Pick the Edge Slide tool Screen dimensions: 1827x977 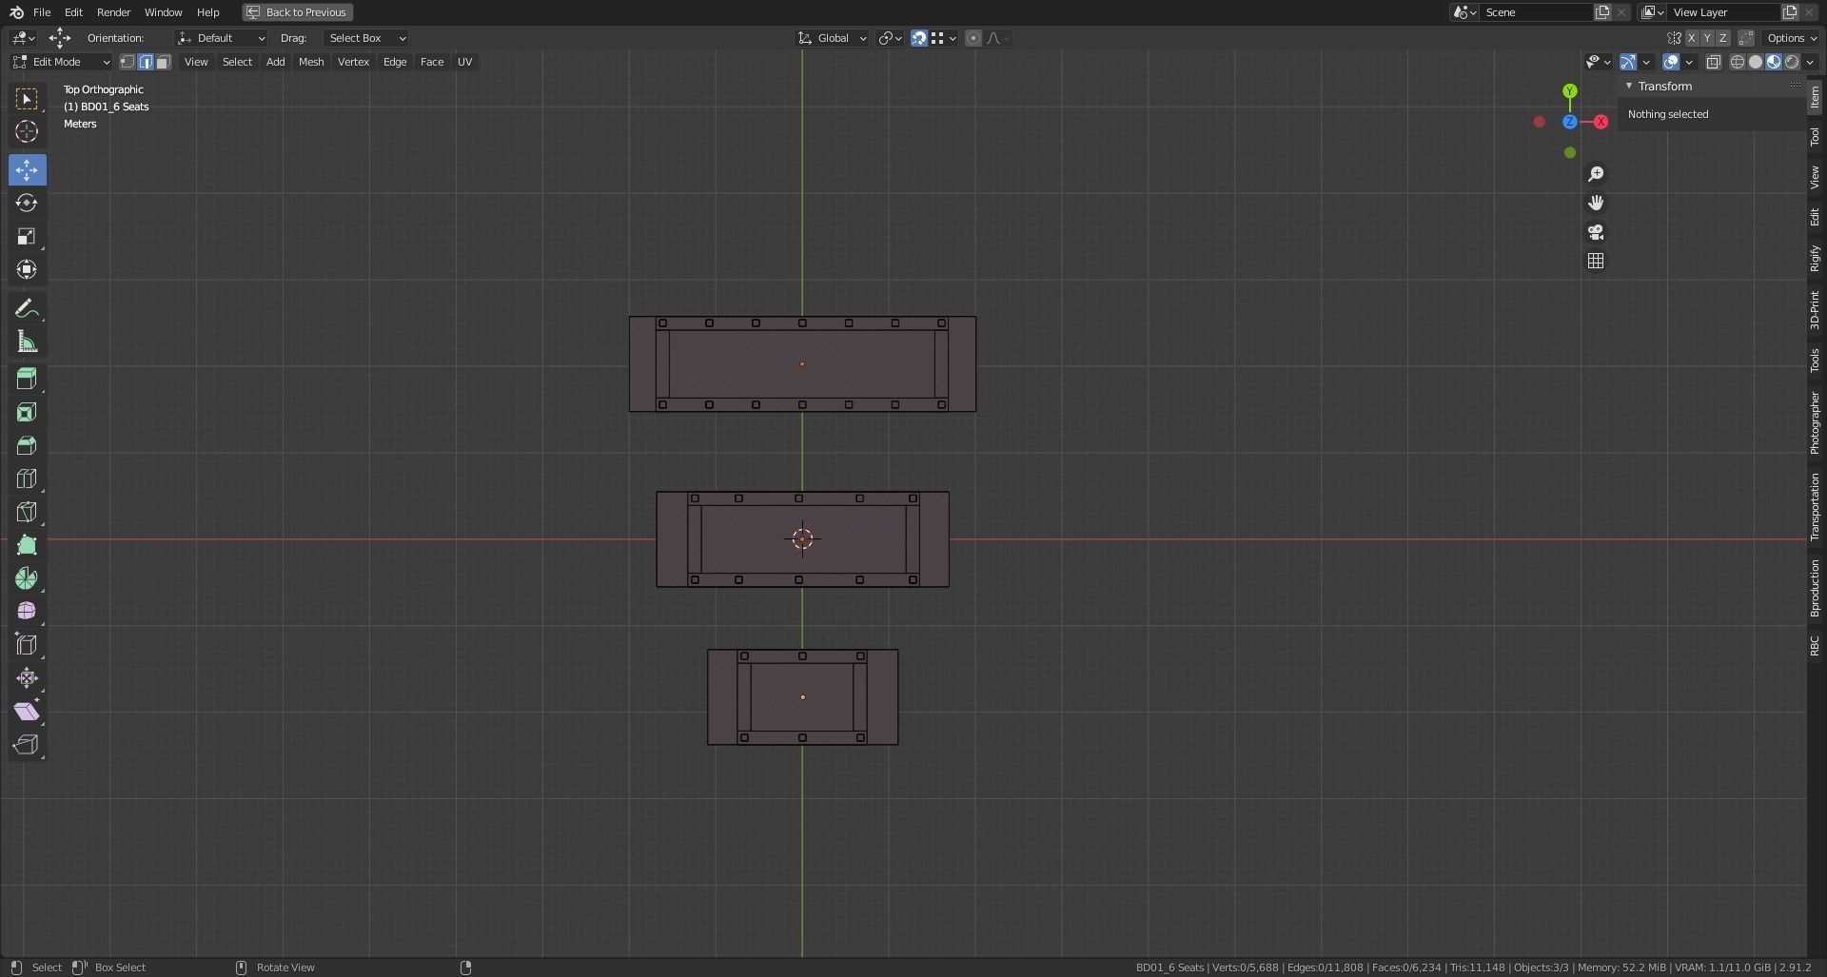pos(27,645)
